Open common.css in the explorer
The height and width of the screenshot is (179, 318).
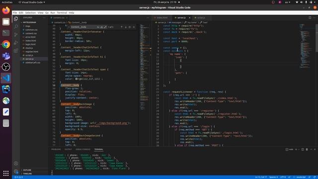[31, 30]
